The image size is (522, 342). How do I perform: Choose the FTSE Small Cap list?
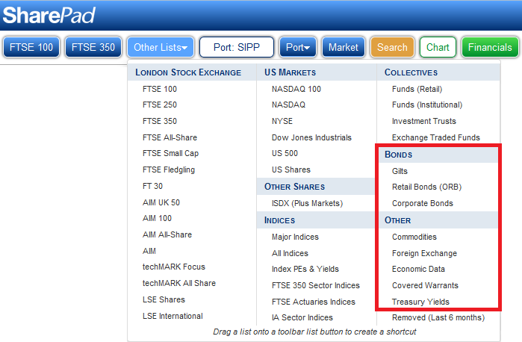click(x=170, y=153)
